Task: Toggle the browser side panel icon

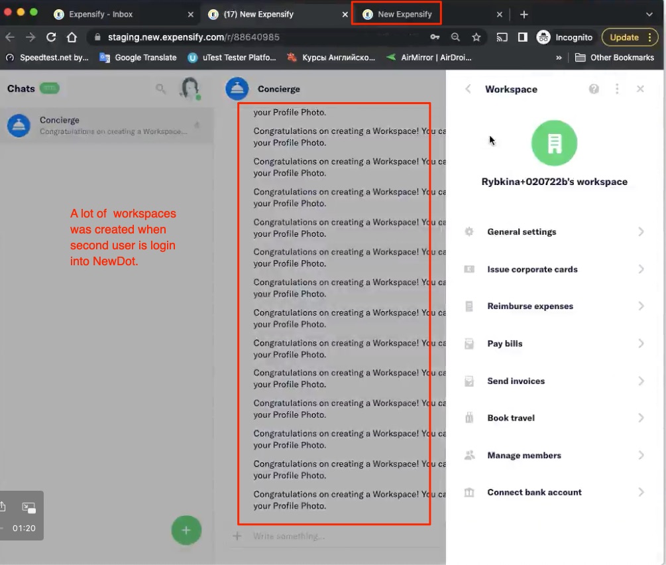Action: [x=522, y=37]
